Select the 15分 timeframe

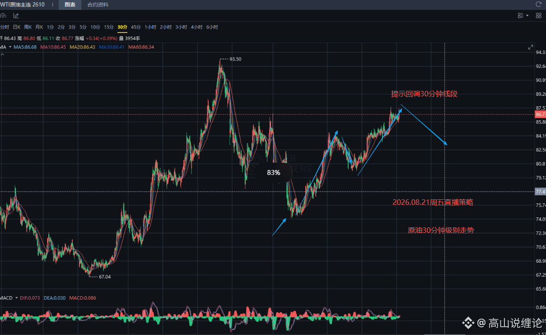click(x=109, y=27)
